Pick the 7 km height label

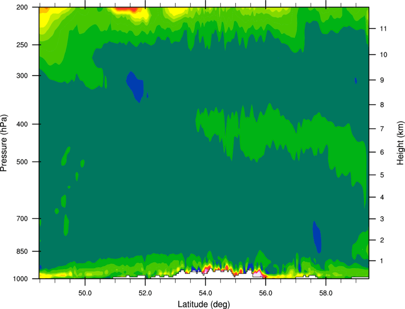pos(382,129)
